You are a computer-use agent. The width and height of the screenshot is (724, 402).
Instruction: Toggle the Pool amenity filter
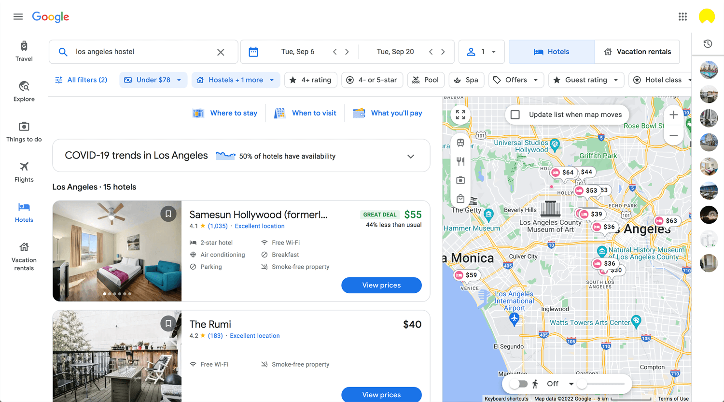(426, 80)
